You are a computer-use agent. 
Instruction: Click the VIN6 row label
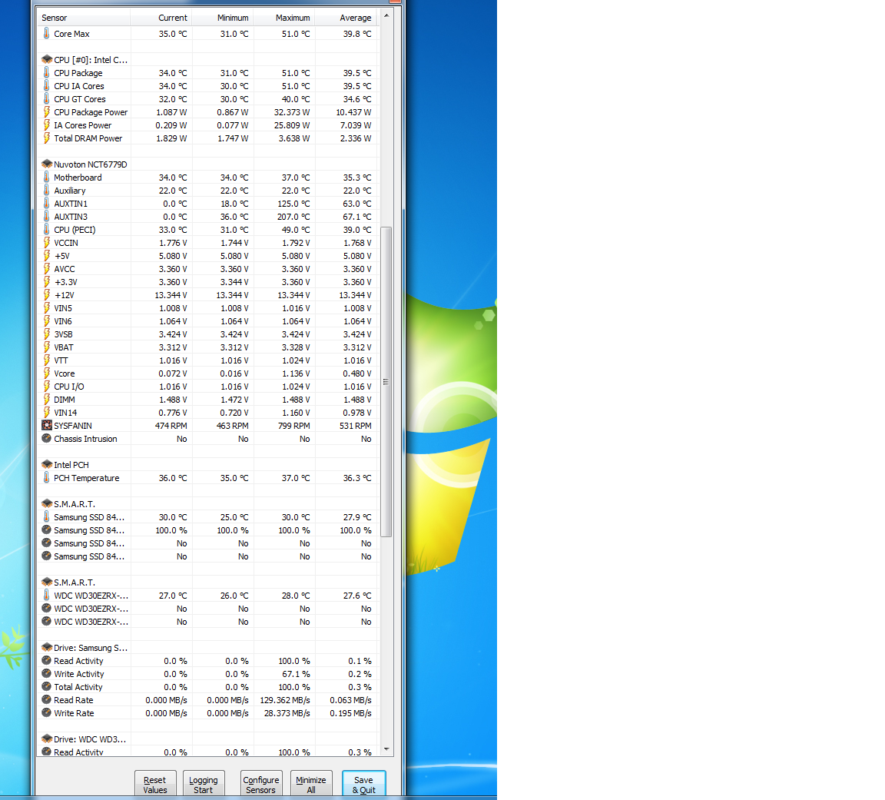pyautogui.click(x=63, y=320)
